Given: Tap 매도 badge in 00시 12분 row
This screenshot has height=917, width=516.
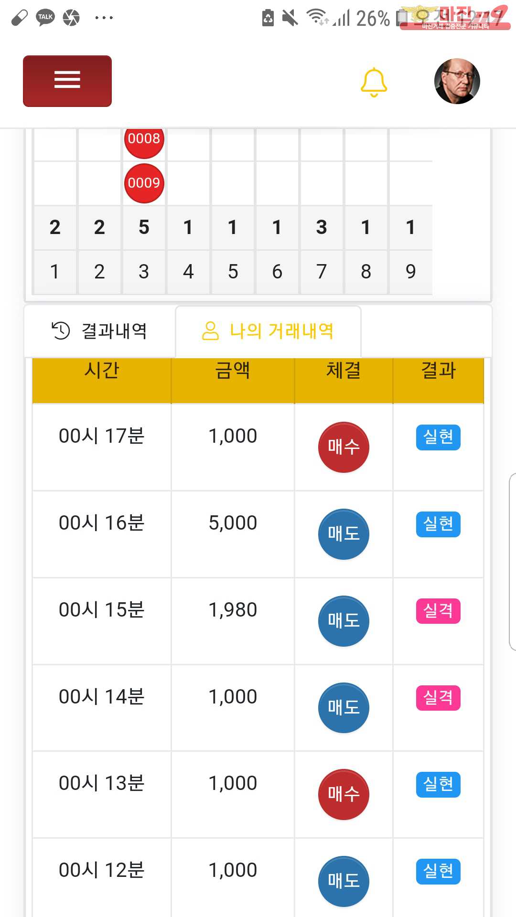Looking at the screenshot, I should 344,881.
